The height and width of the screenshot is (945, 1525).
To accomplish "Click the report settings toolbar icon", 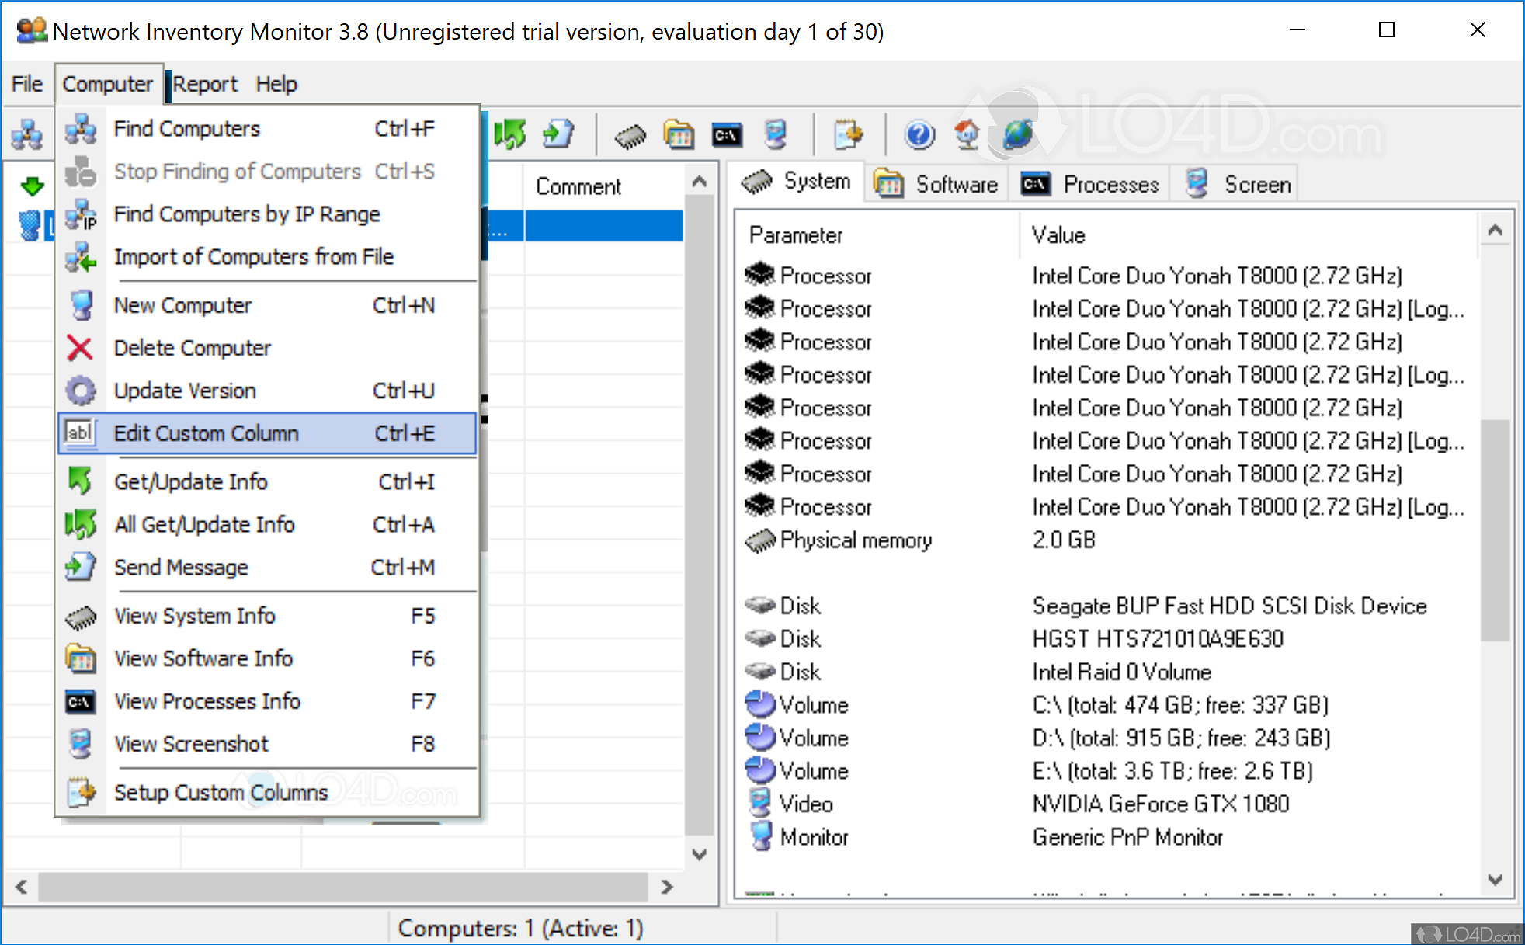I will (x=850, y=134).
